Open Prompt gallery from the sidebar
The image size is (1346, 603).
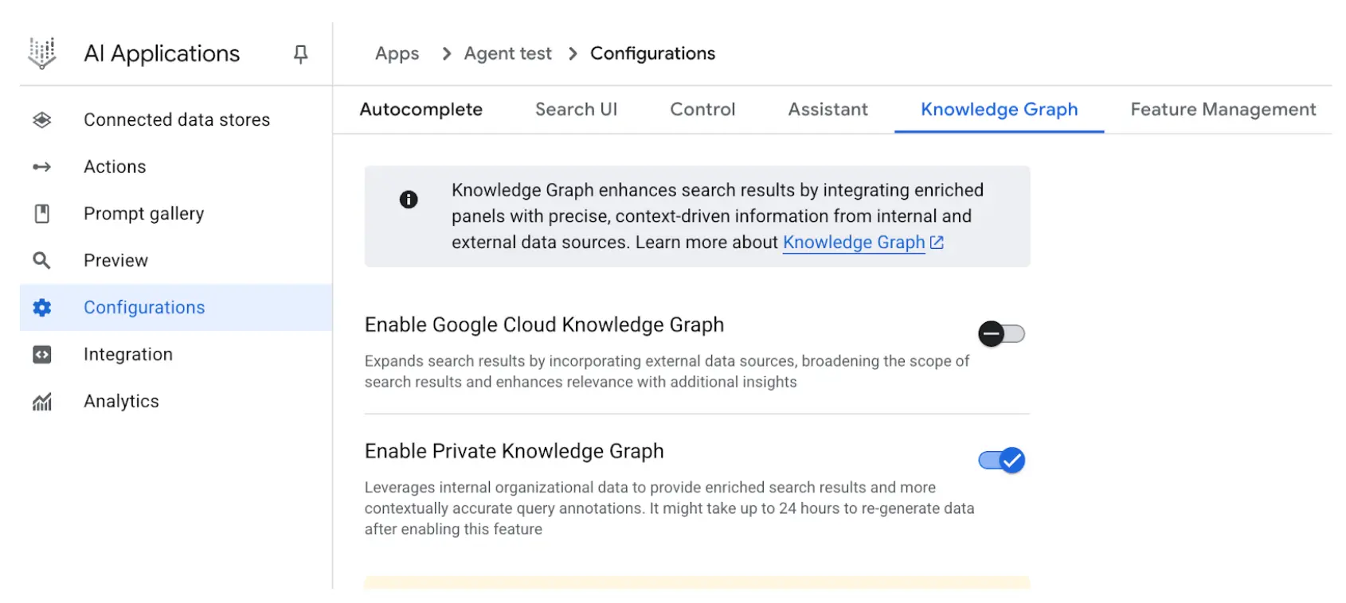pos(143,214)
